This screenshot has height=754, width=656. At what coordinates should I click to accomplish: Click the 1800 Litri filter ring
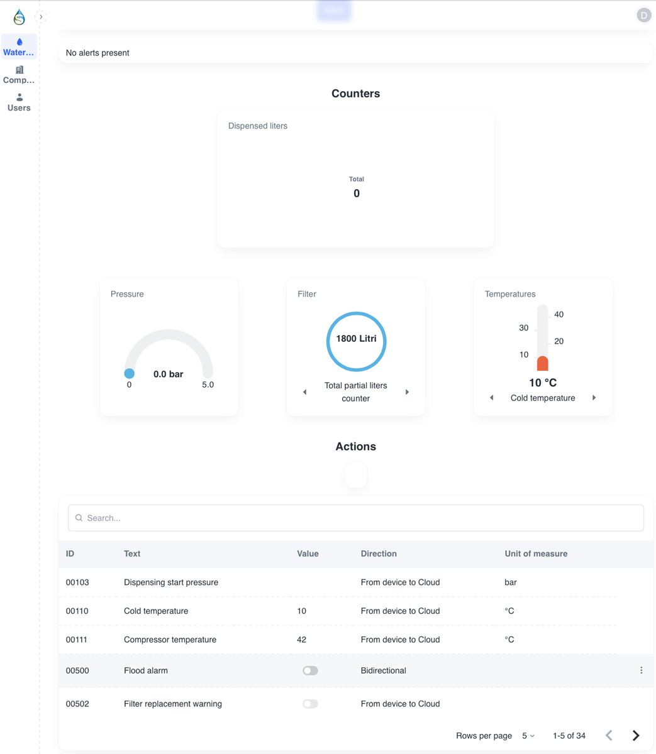[x=356, y=341]
